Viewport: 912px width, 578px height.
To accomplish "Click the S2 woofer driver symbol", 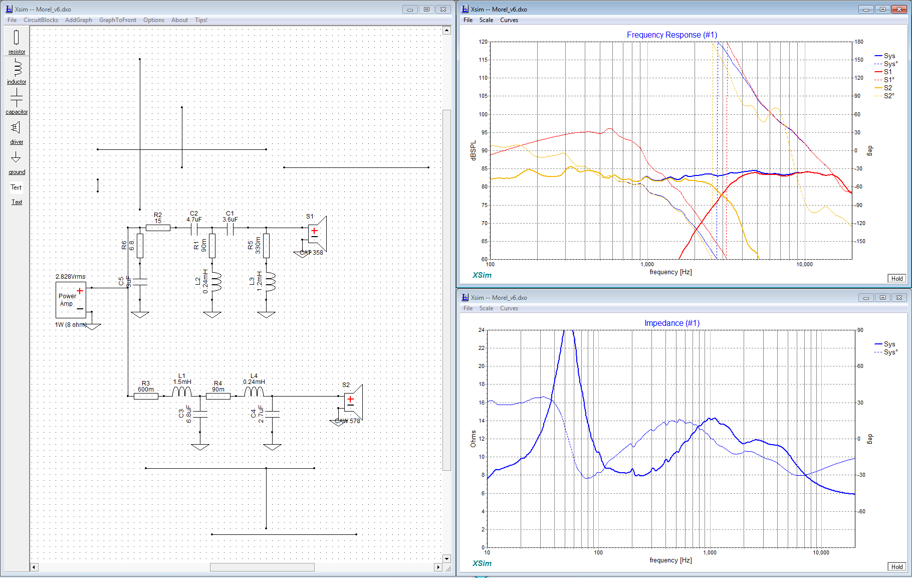I will pyautogui.click(x=353, y=402).
